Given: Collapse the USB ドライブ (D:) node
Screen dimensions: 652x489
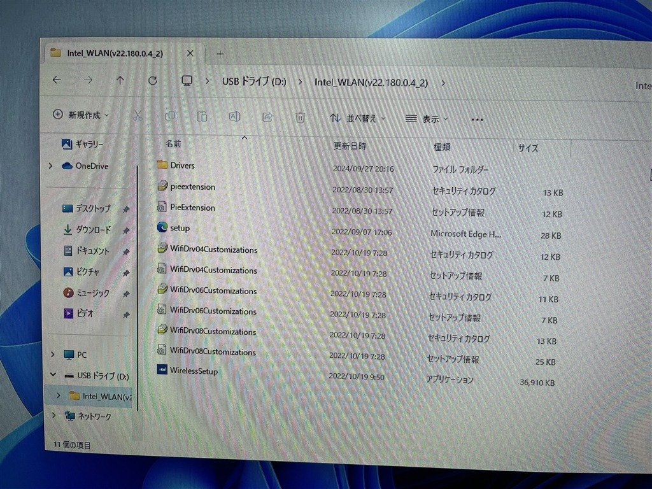Looking at the screenshot, I should (53, 374).
